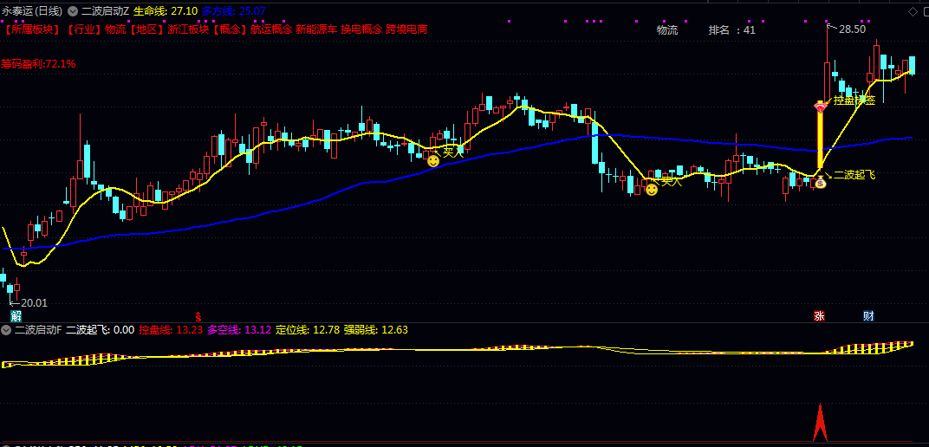This screenshot has width=929, height=447.
Task: Click the square window icon at top-right edge
Action: tap(926, 11)
